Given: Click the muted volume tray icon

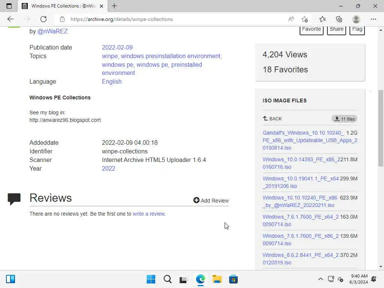Looking at the screenshot, I should click(x=340, y=279).
